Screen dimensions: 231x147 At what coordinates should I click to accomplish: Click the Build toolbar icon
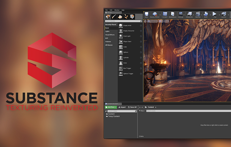[206, 14]
